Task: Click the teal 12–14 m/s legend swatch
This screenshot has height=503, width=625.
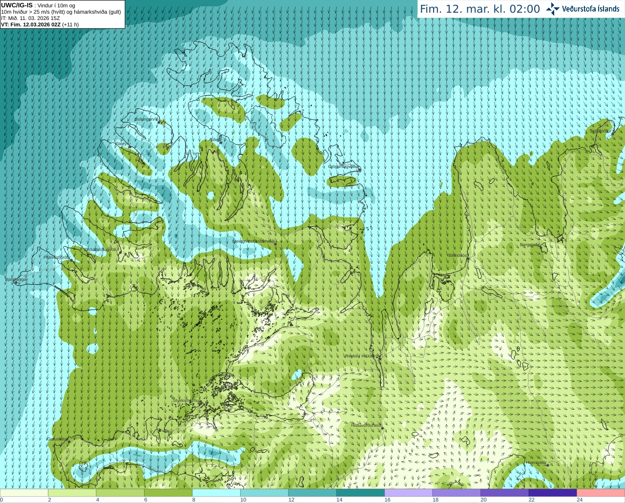Action: click(312, 492)
